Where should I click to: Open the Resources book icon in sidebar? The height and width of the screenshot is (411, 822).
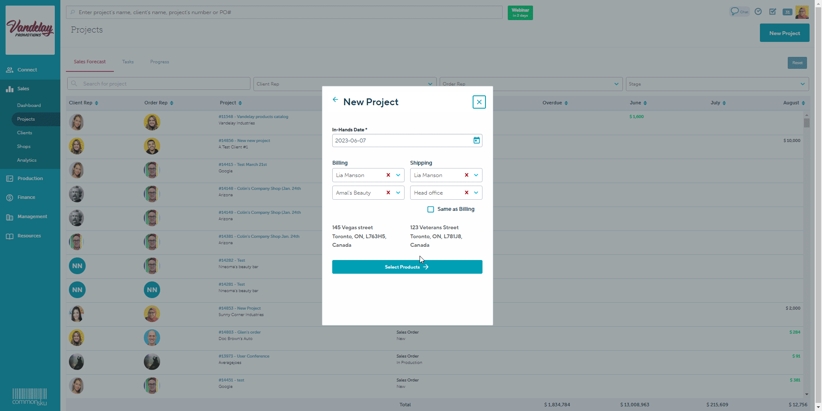pyautogui.click(x=9, y=236)
